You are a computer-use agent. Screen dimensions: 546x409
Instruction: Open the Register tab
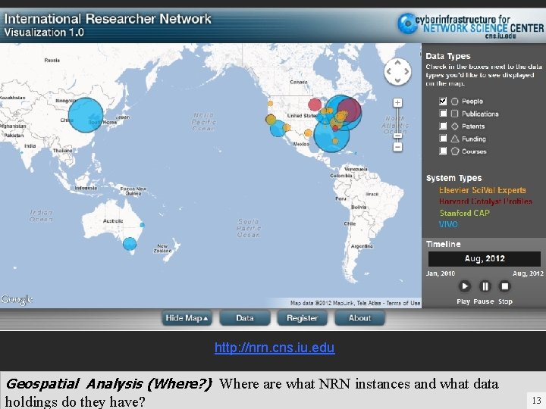pyautogui.click(x=303, y=318)
